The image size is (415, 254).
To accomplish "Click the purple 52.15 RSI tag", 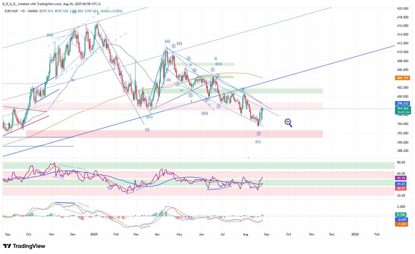I will [x=401, y=178].
